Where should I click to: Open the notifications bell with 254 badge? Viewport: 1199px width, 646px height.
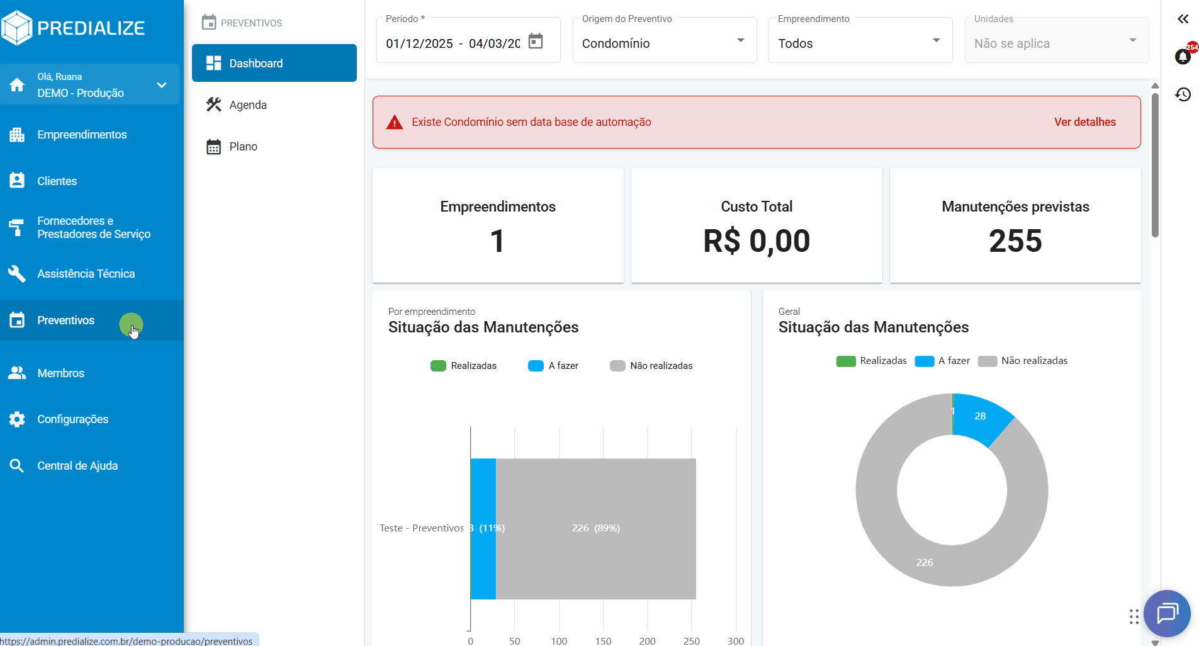tap(1183, 56)
